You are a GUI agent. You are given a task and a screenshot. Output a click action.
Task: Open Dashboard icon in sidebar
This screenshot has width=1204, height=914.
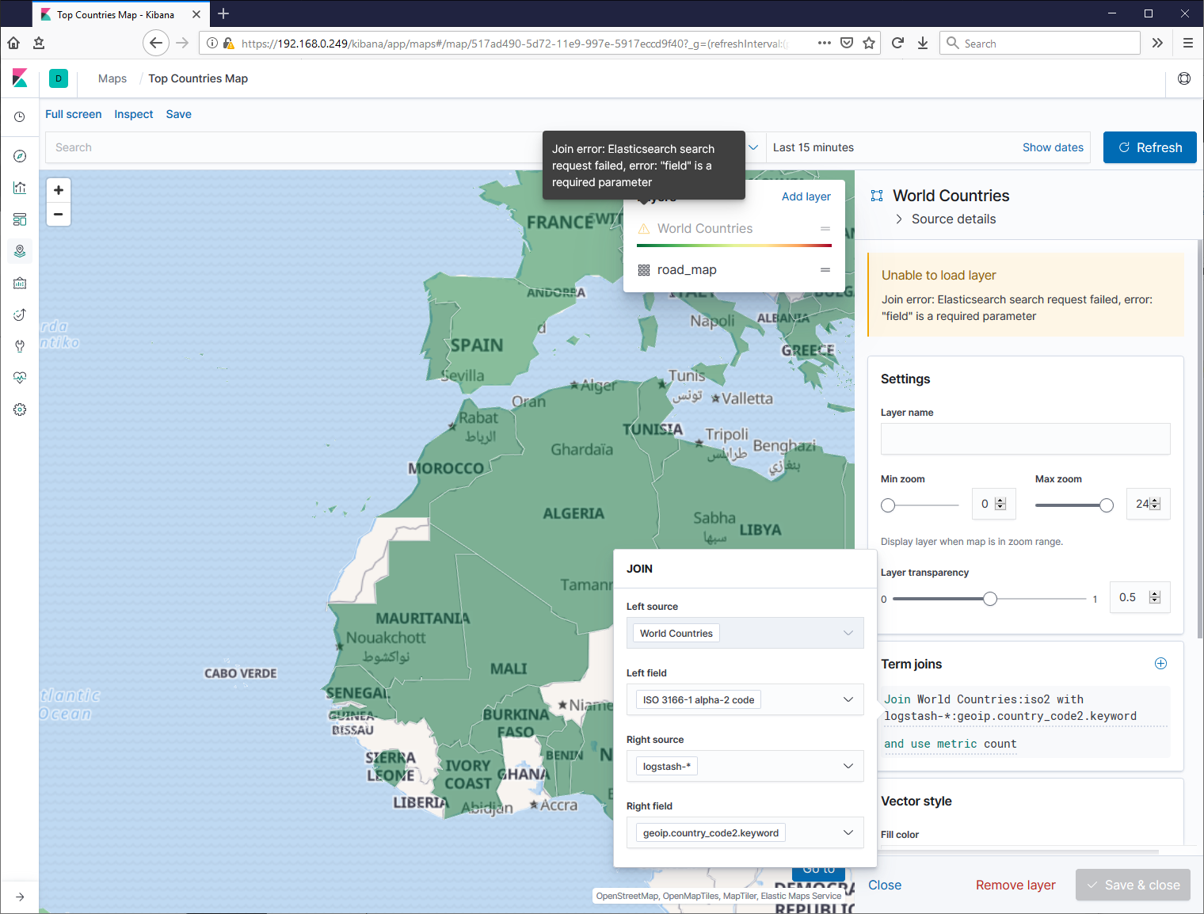(x=20, y=219)
